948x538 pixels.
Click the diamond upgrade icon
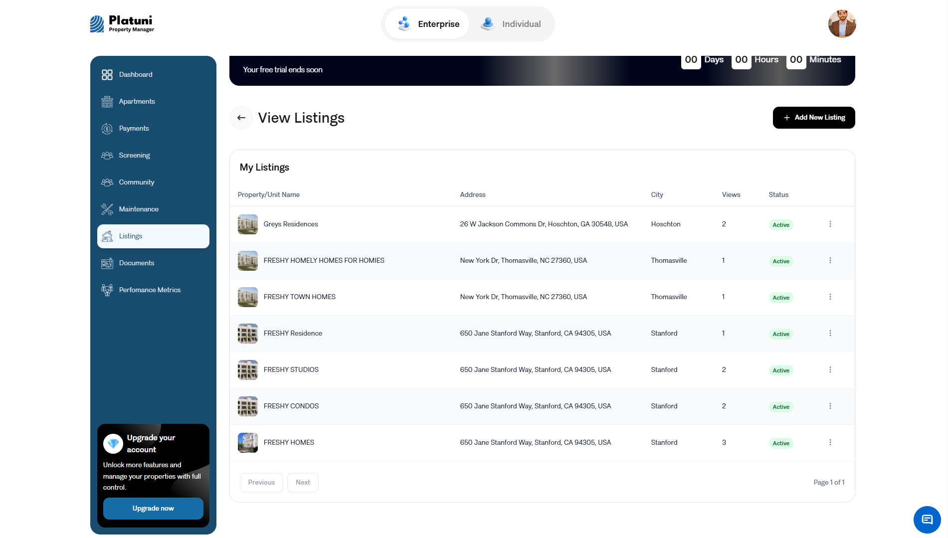point(113,444)
